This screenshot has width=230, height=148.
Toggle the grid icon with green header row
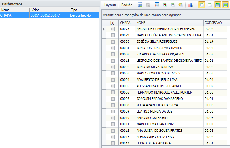(218, 5)
